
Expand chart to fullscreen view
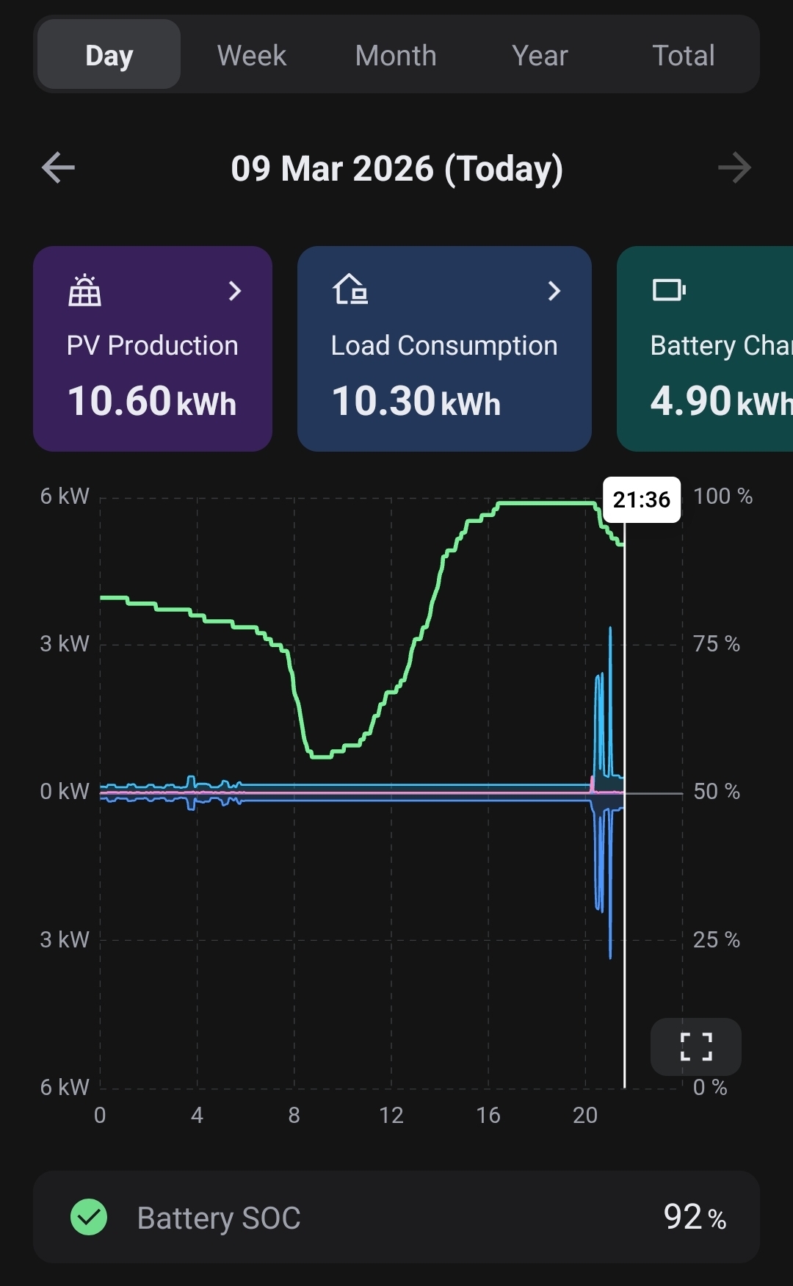click(695, 1047)
